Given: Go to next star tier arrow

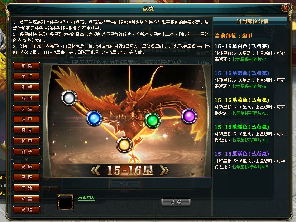Looking at the screenshot, I should point(164,170).
